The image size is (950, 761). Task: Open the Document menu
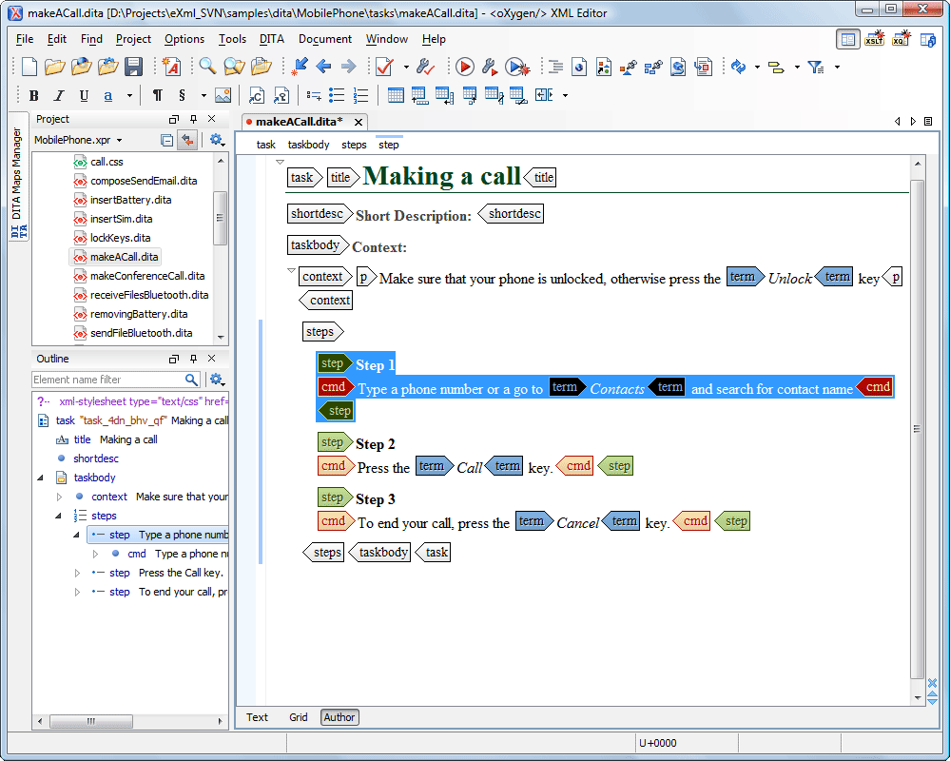click(324, 39)
